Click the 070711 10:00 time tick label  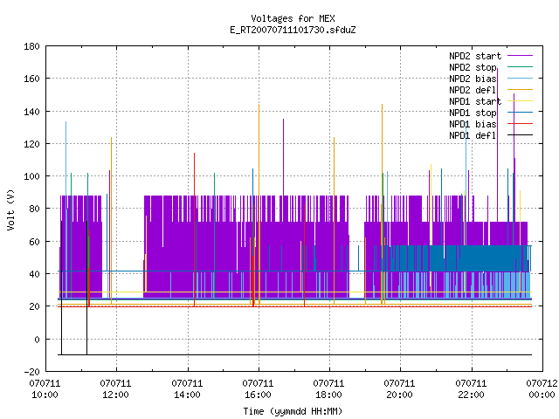tap(45, 389)
